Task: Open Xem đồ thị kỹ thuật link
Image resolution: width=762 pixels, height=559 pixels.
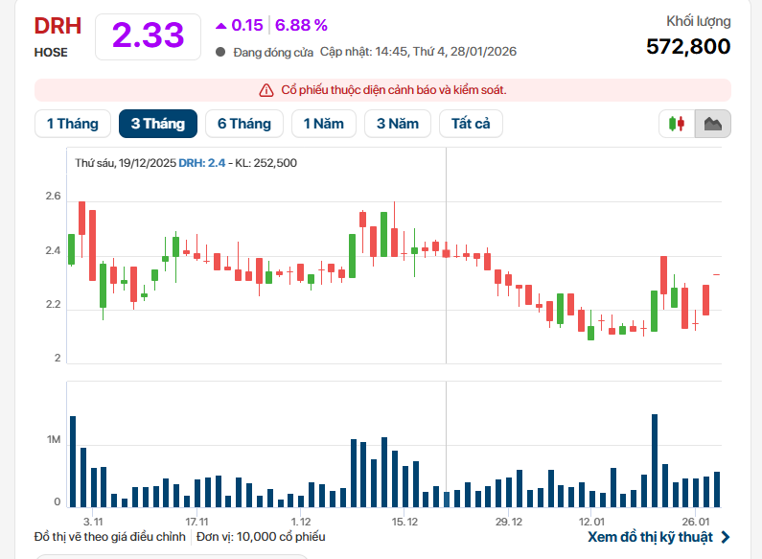Action: 651,537
